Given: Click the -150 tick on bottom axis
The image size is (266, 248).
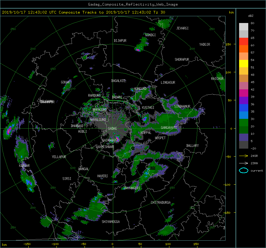Looking at the screenshot, I should [x=27, y=244].
